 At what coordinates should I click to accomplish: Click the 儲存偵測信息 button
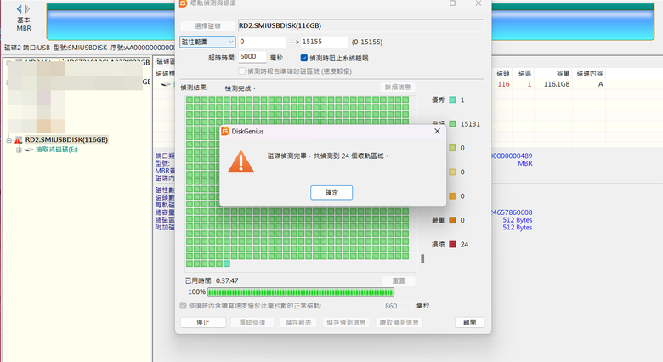(346, 322)
